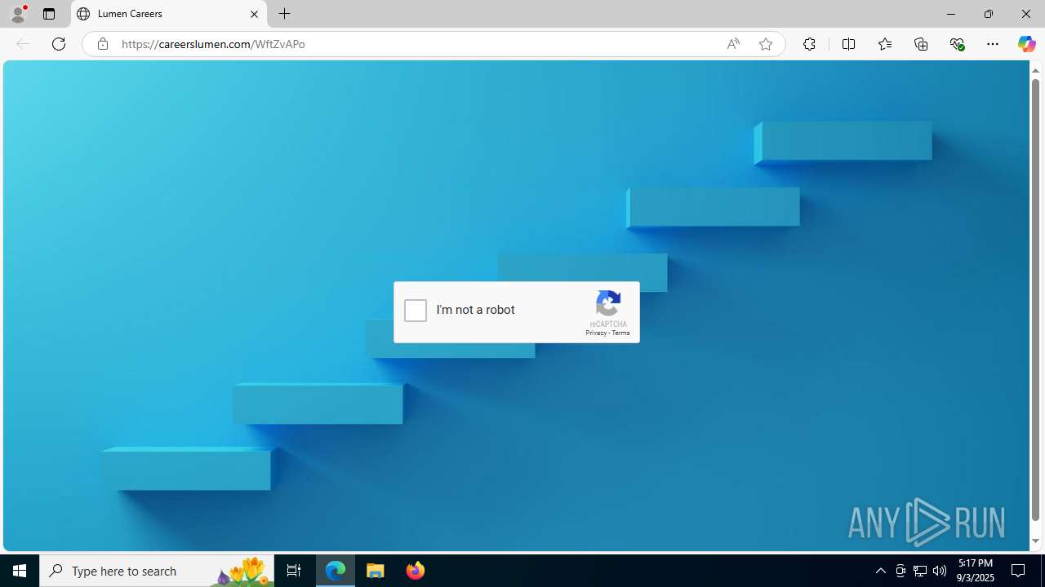Check the I'm not a robot checkbox
Viewport: 1045px width, 587px height.
tap(416, 311)
